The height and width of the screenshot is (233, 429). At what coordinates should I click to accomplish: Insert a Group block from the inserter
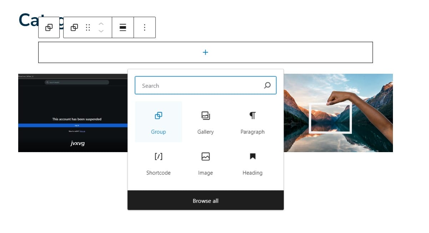[x=158, y=122]
